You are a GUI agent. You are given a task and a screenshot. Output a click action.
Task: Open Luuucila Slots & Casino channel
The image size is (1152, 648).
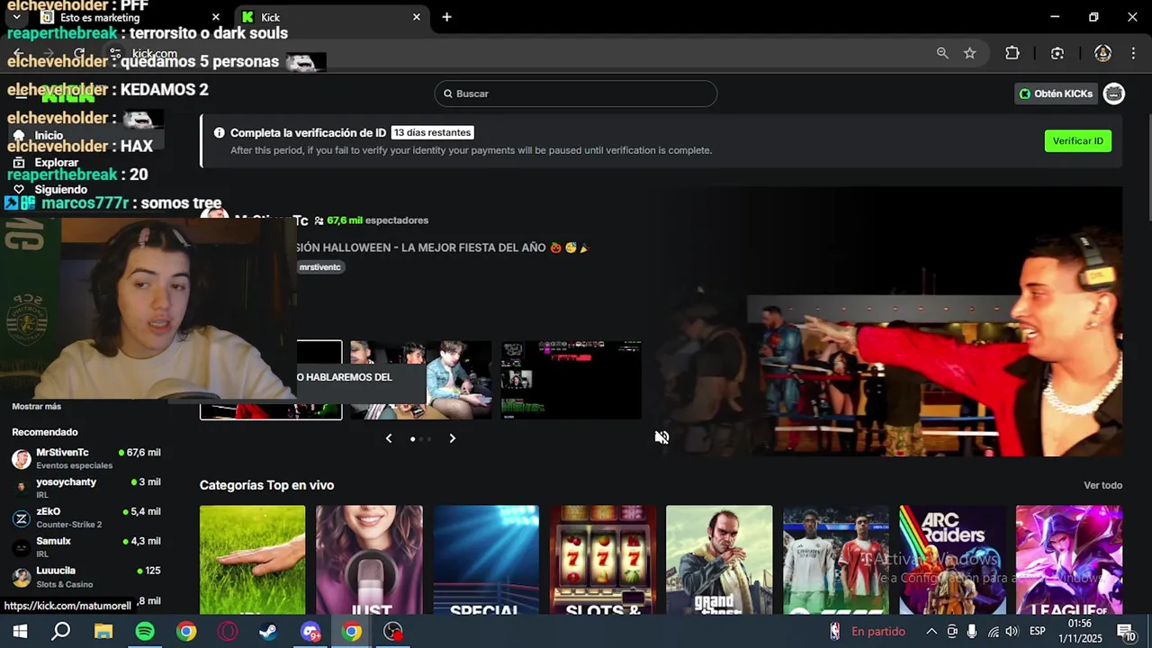(x=85, y=577)
